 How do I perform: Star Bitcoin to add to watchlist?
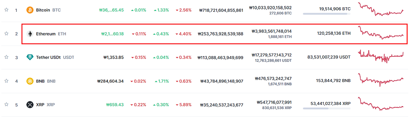[6, 10]
